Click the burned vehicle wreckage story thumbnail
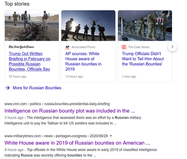 pos(32,26)
